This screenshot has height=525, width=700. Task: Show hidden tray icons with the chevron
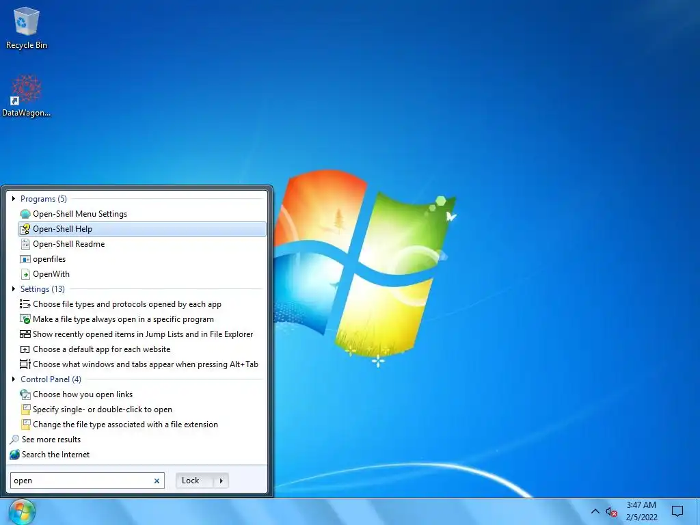[x=595, y=511]
